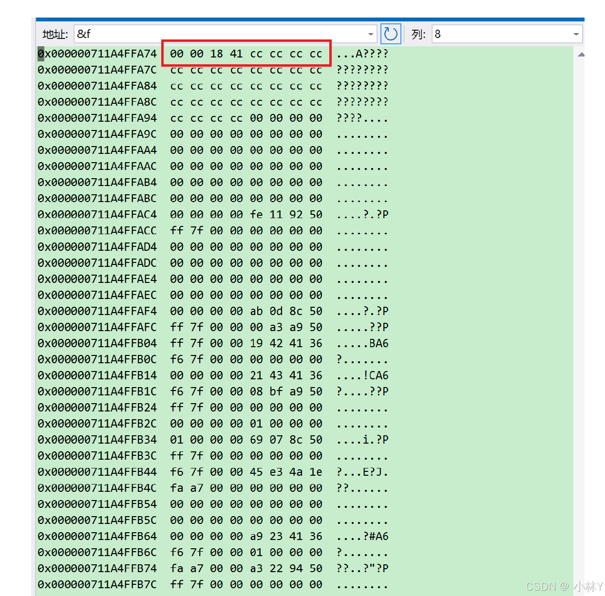Image resolution: width=605 pixels, height=596 pixels.
Task: Click the columns field showing 8
Action: (507, 34)
